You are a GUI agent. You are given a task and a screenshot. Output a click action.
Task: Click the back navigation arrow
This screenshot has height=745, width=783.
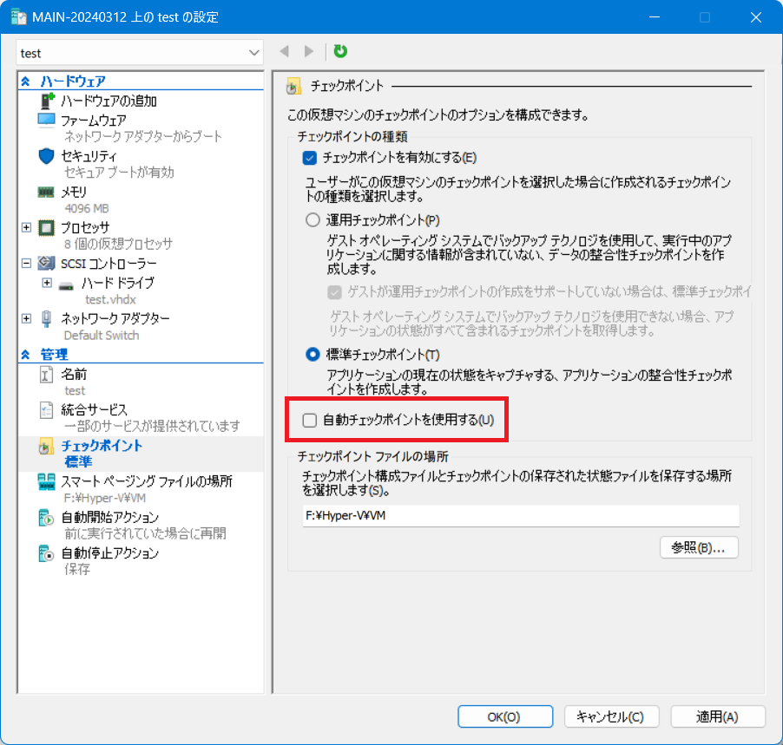tap(285, 51)
